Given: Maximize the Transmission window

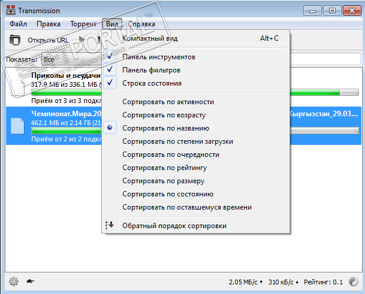Looking at the screenshot, I should 332,11.
